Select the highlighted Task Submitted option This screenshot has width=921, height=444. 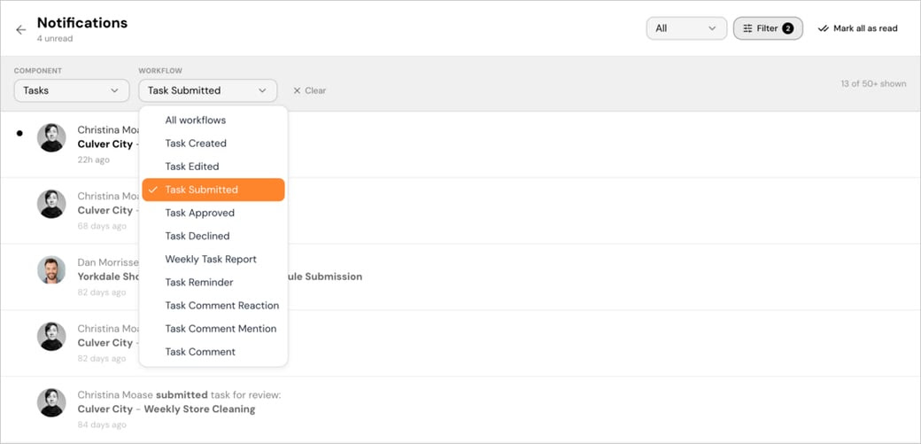point(213,190)
